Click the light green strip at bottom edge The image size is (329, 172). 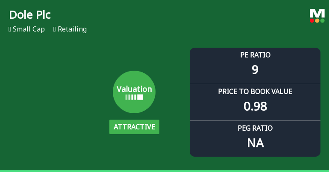click(164, 171)
